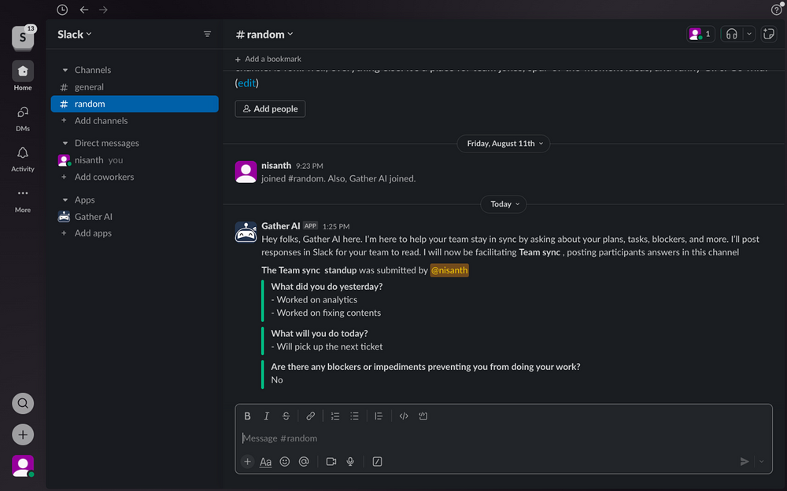The width and height of the screenshot is (787, 491).
Task: Mention someone with the @ button
Action: point(304,461)
